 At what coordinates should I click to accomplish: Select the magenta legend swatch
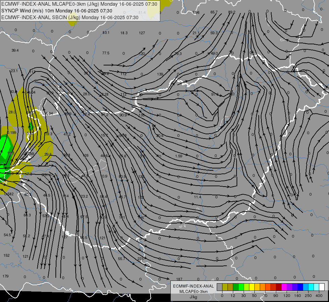tap(284, 287)
